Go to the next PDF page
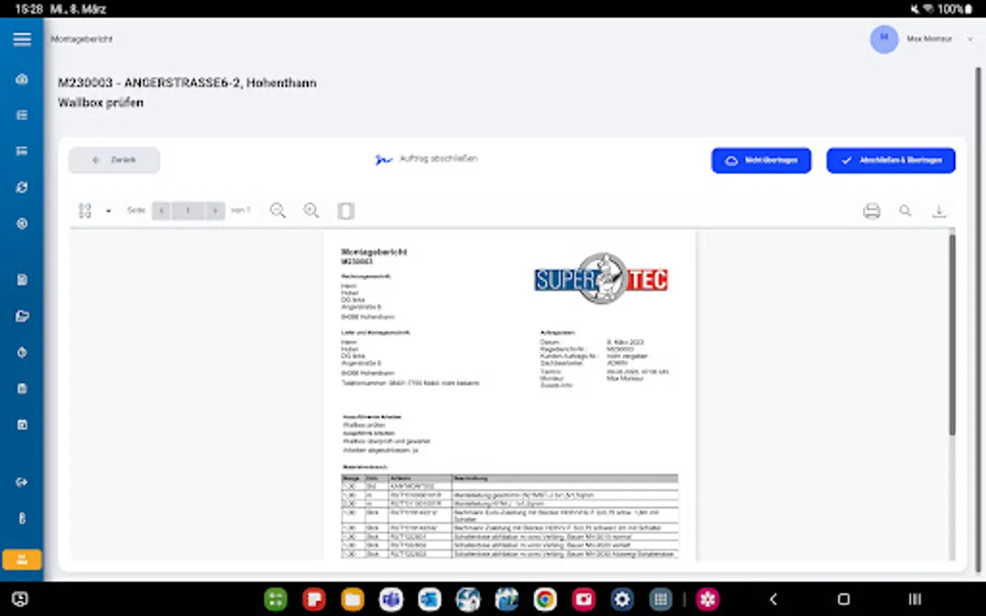986x616 pixels. pos(215,211)
